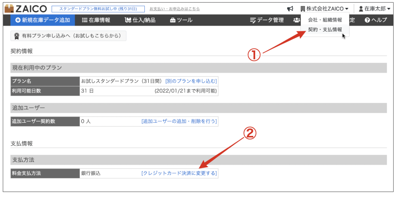Click the list icon beside 在庫情報
This screenshot has width=397, height=197.
click(85, 20)
